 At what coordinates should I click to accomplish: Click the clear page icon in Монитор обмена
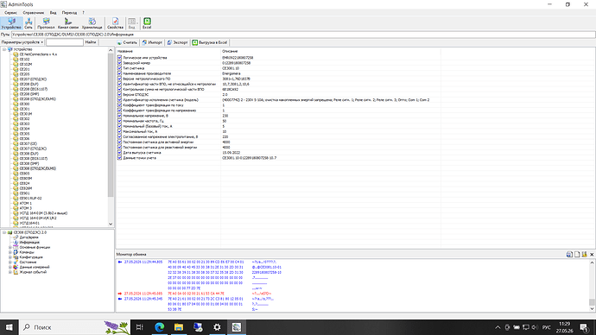click(577, 255)
